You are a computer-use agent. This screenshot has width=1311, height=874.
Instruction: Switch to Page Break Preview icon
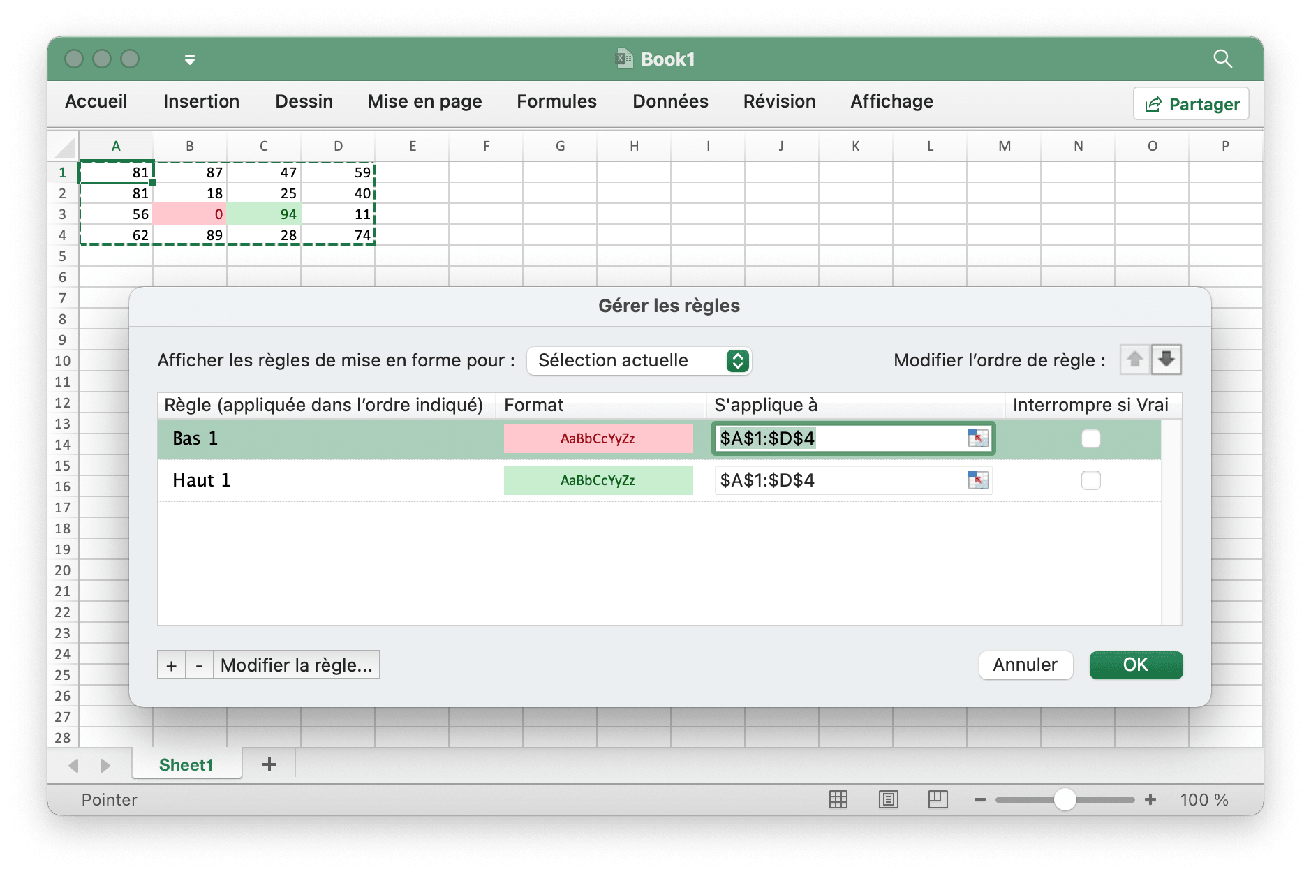tap(938, 800)
